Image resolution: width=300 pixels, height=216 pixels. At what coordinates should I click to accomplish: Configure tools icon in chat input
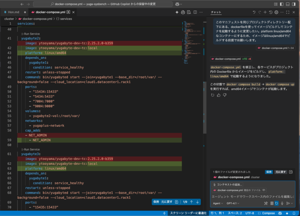[266, 203]
